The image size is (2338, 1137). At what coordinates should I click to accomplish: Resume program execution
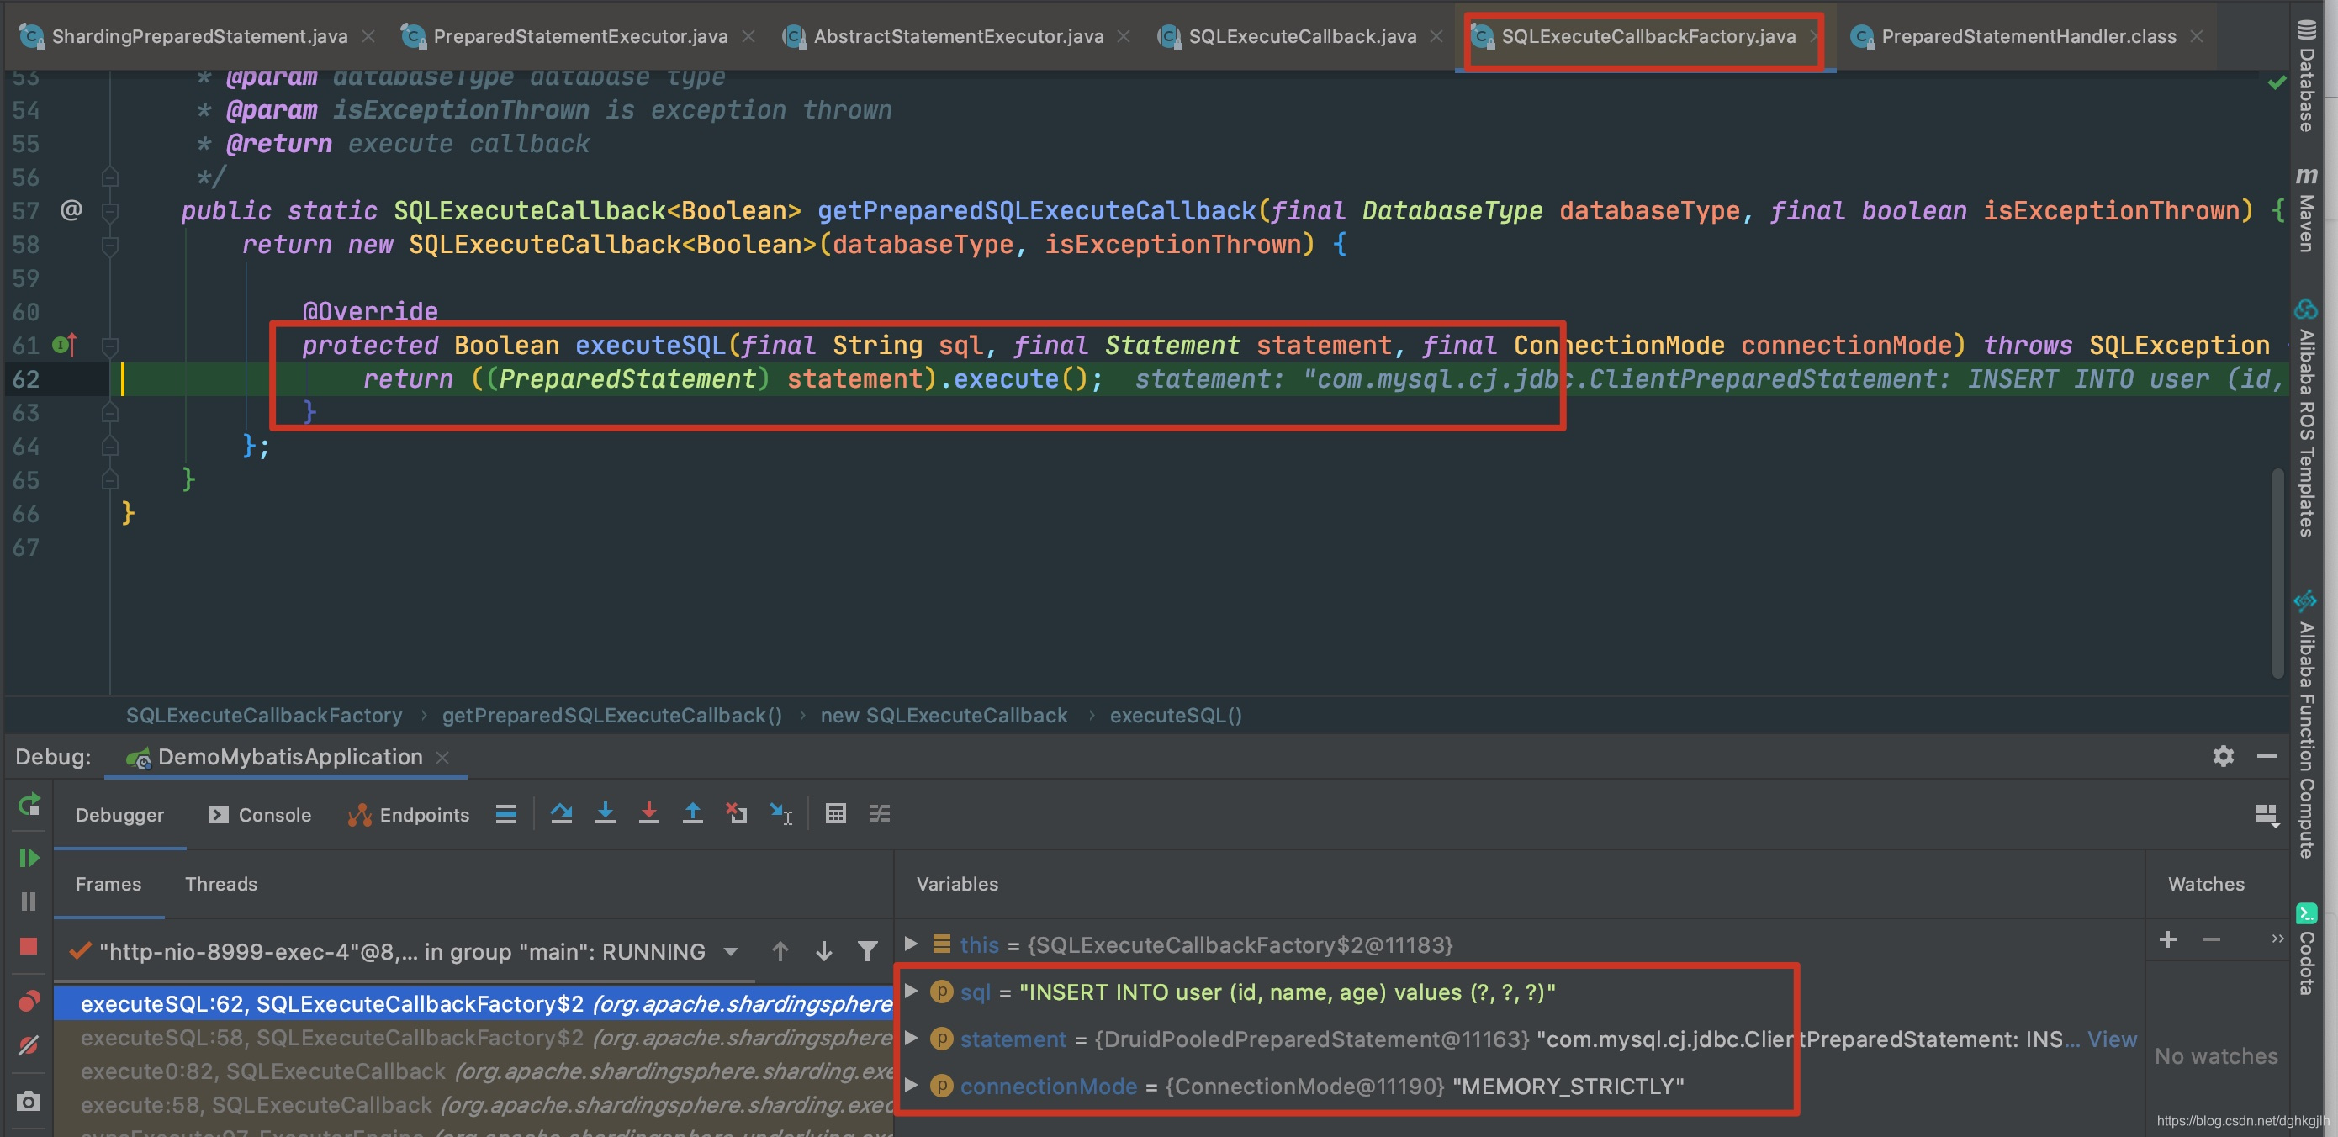(x=29, y=858)
